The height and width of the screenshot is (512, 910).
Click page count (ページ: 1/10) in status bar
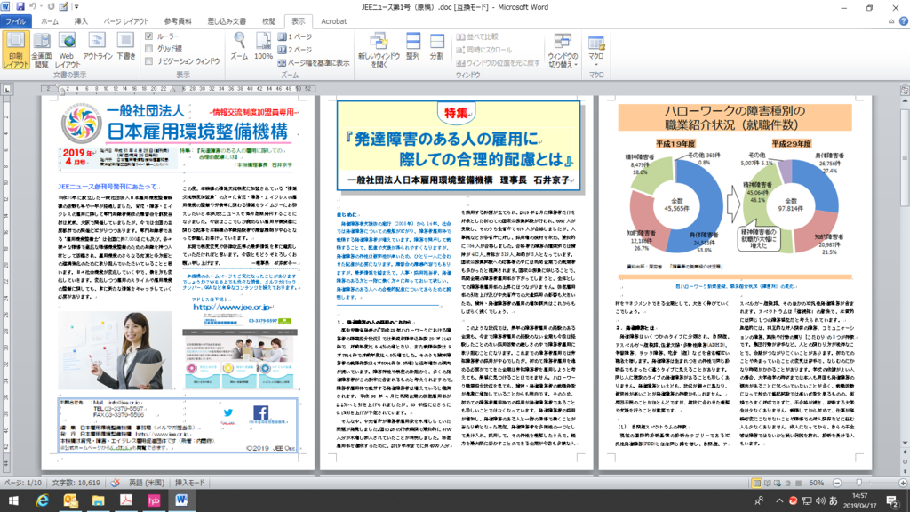pyautogui.click(x=23, y=483)
